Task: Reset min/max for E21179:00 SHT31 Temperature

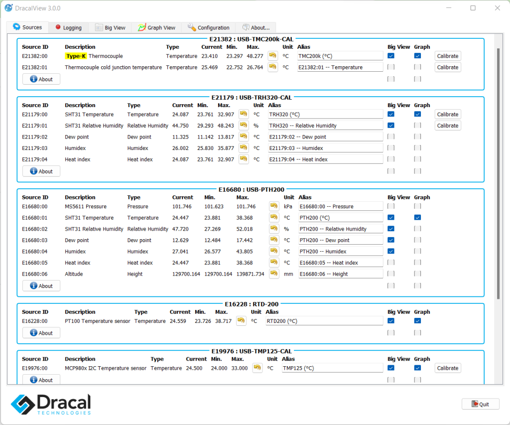Action: (244, 114)
